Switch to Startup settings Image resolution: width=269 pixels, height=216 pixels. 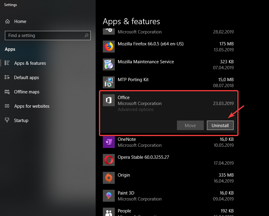(x=21, y=121)
